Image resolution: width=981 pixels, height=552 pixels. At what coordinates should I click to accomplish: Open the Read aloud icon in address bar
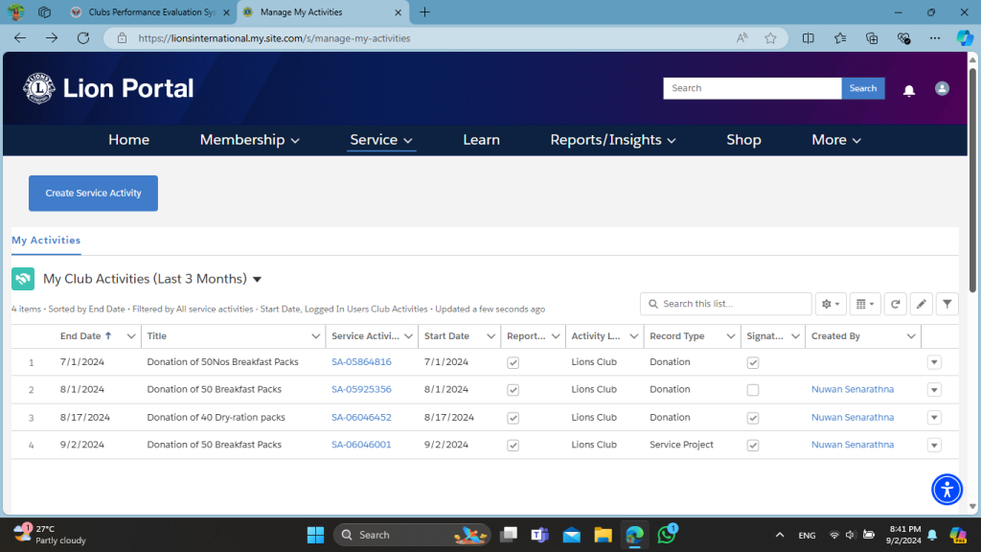click(x=742, y=38)
